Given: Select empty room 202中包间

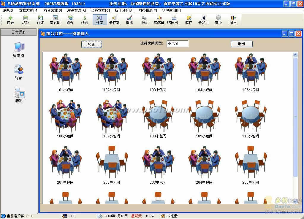Looking at the screenshot, I should [x=112, y=165].
